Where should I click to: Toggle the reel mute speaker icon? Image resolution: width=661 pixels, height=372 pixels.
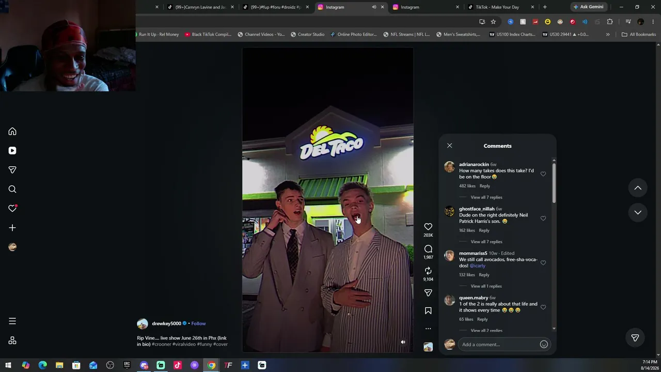pyautogui.click(x=403, y=342)
